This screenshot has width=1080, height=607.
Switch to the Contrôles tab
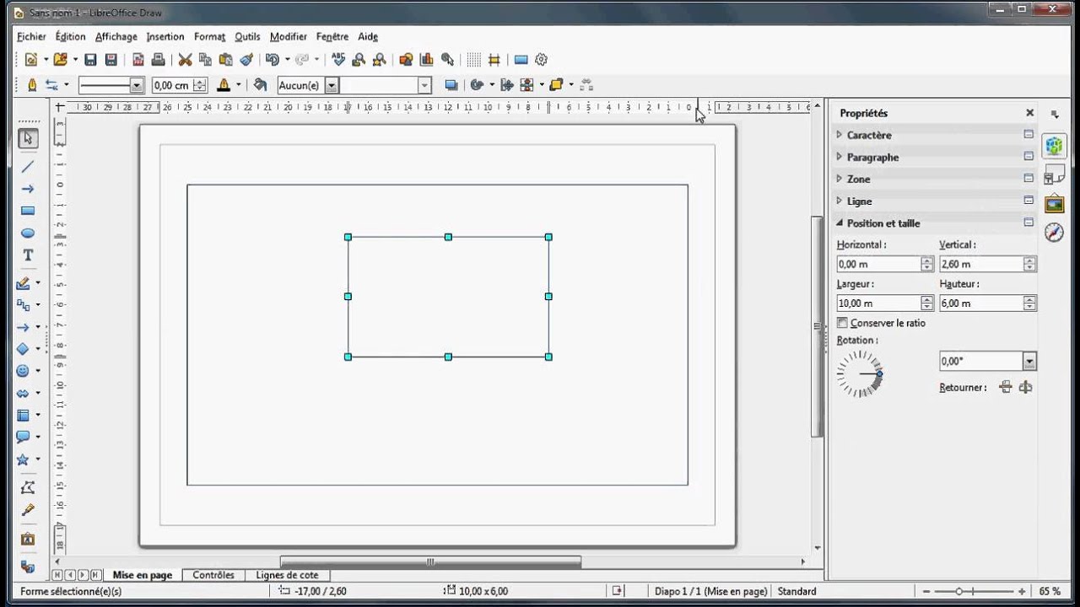[x=213, y=575]
